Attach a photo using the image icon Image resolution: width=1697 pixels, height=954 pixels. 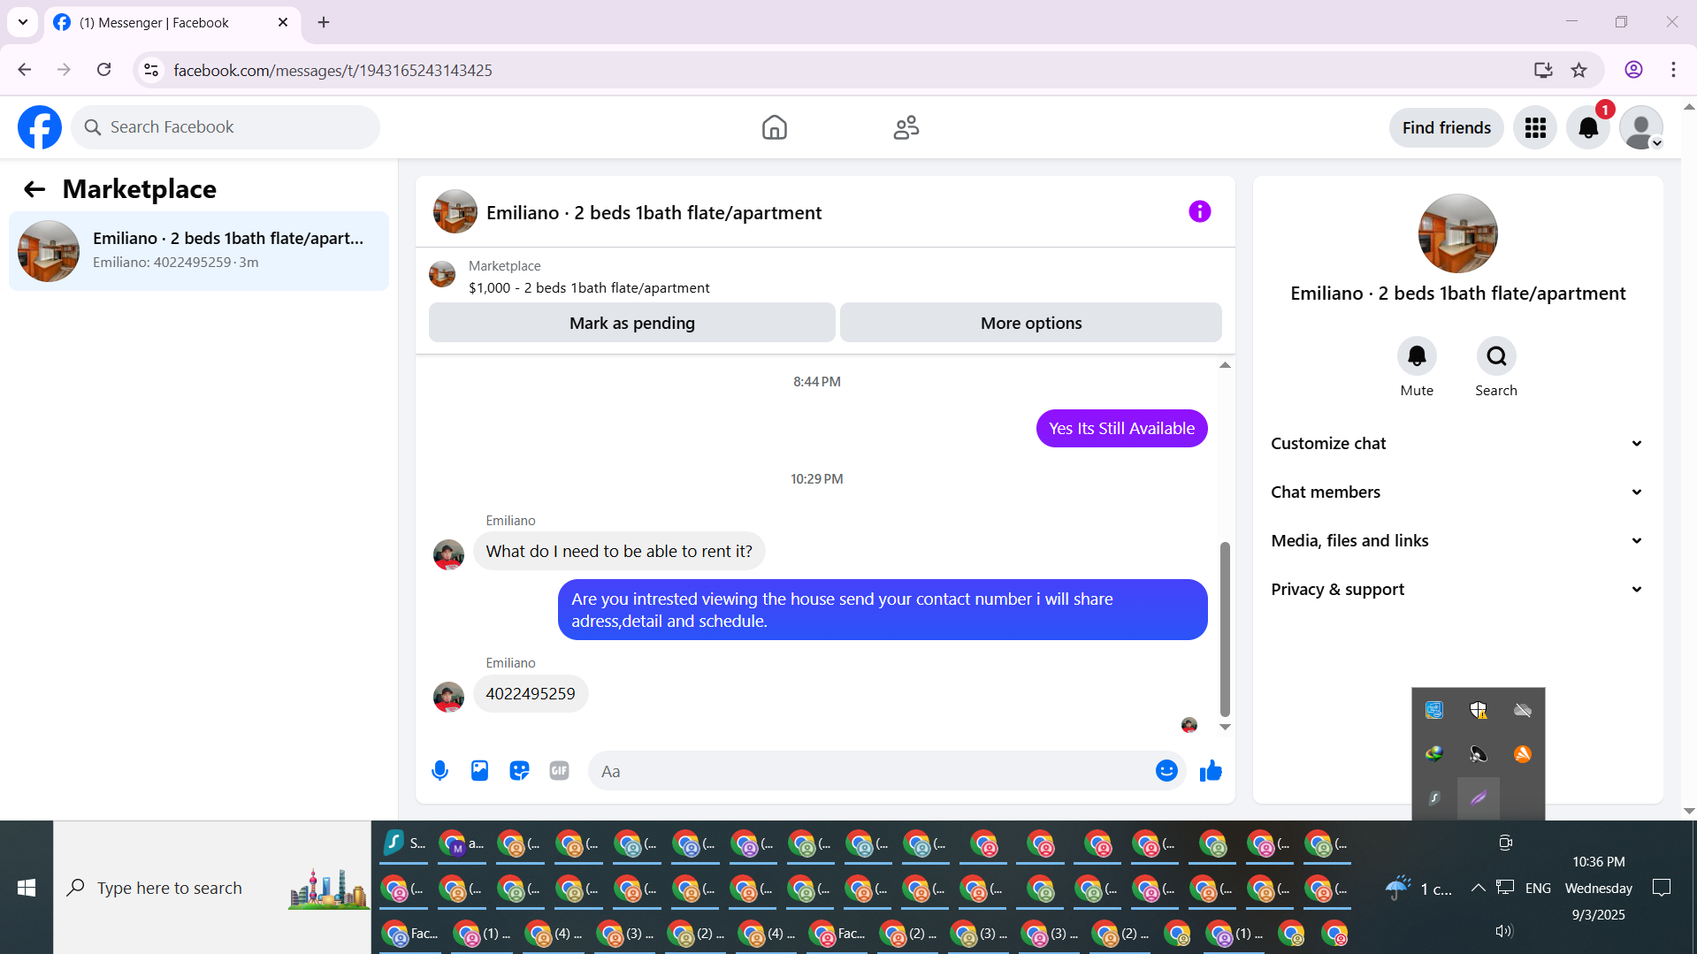pos(479,771)
